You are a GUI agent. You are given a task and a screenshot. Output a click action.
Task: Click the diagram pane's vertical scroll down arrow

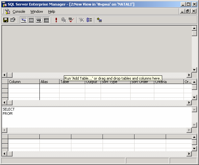194,70
